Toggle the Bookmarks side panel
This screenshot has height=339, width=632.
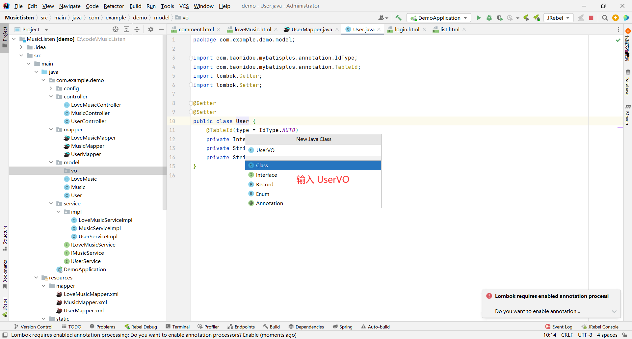[x=5, y=274]
